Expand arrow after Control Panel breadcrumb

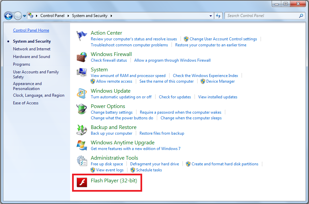[x=68, y=16]
